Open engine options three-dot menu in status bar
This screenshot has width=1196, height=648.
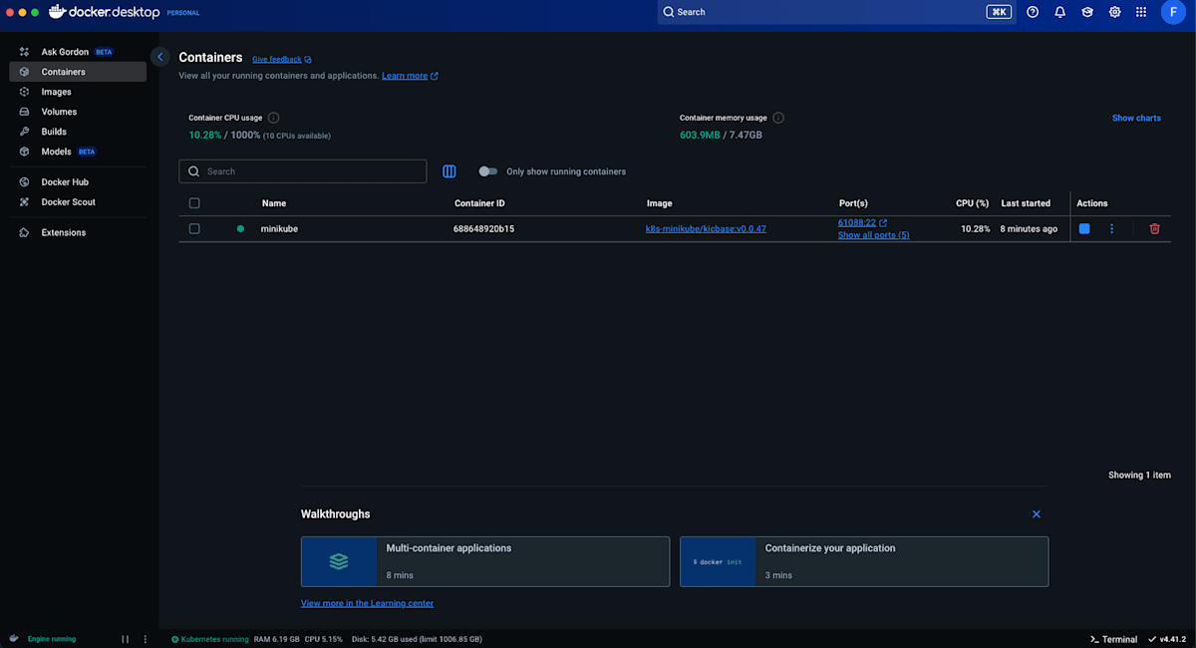tap(146, 639)
